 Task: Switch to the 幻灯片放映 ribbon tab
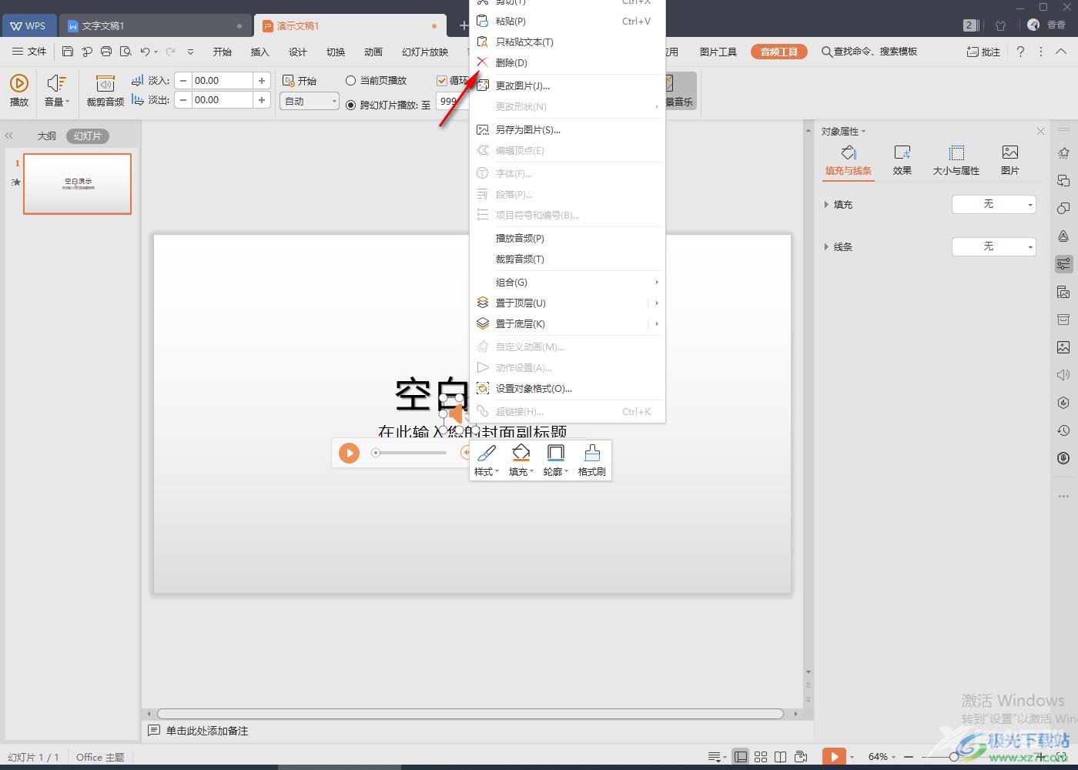click(425, 52)
